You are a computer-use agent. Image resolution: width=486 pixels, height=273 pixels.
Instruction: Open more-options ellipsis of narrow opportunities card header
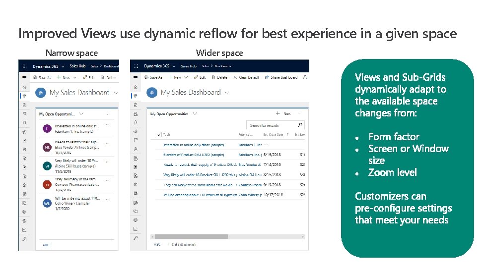(109, 114)
